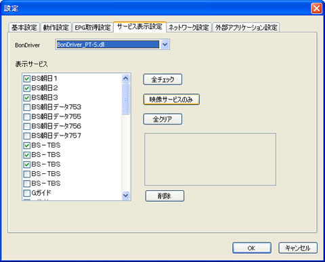
Task: Confirm settings with OK
Action: [252, 248]
